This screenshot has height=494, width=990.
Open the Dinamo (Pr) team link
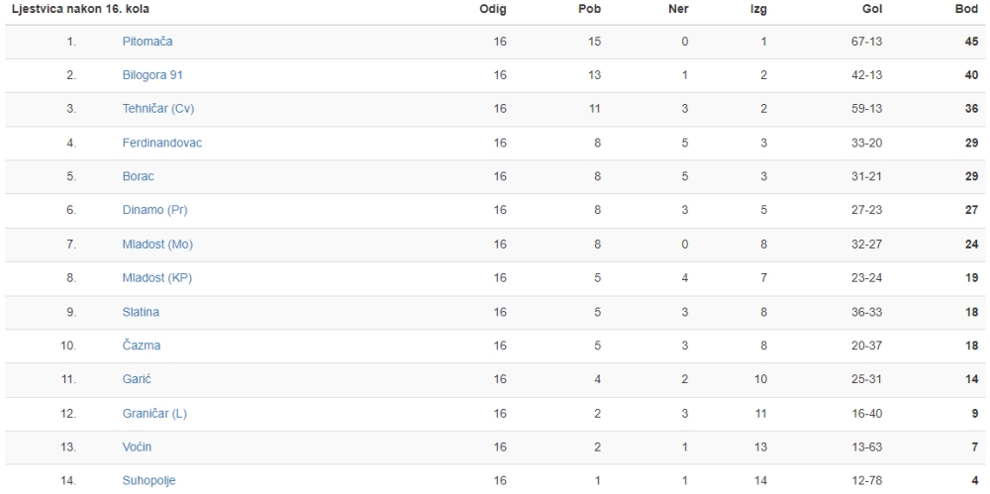click(154, 210)
